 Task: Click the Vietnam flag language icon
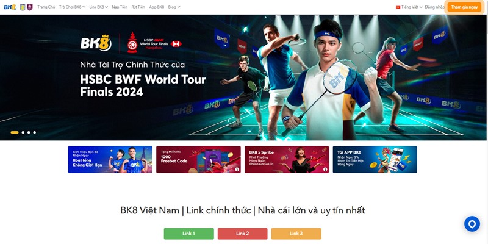398,7
